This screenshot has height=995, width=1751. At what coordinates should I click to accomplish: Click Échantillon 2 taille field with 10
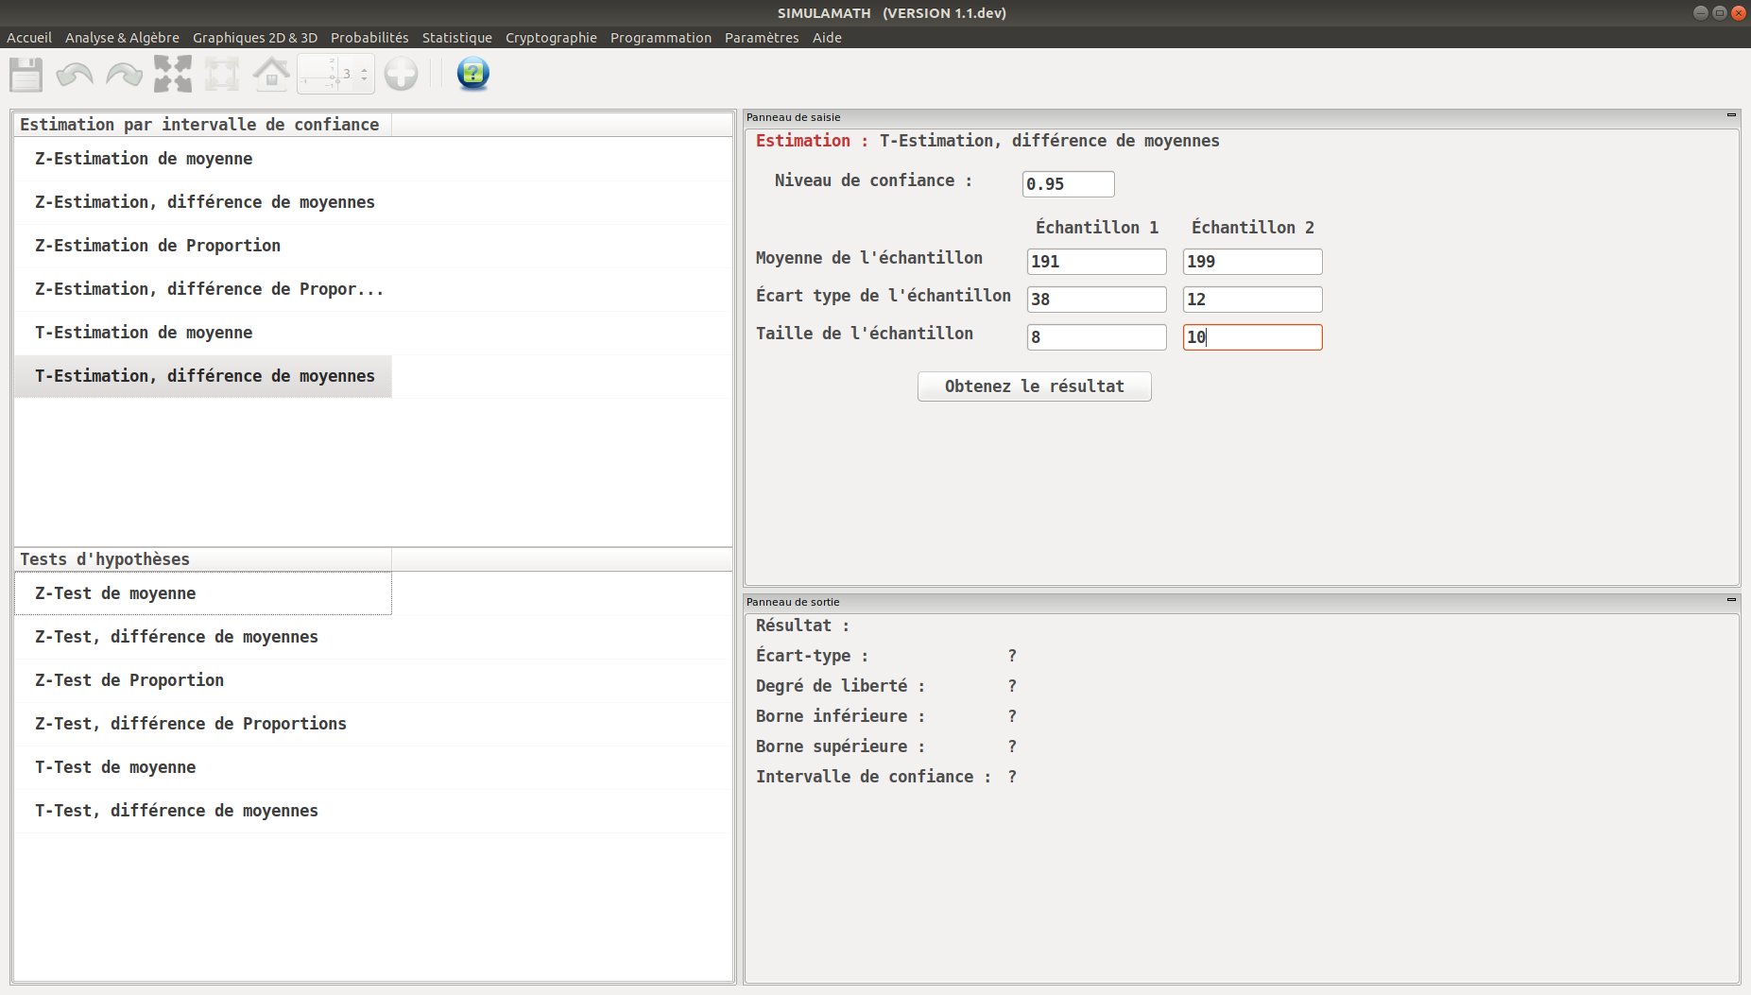[x=1252, y=337]
